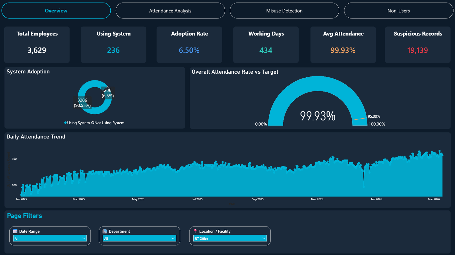Open the Misuse Detection tab
This screenshot has width=455, height=255.
tap(284, 11)
